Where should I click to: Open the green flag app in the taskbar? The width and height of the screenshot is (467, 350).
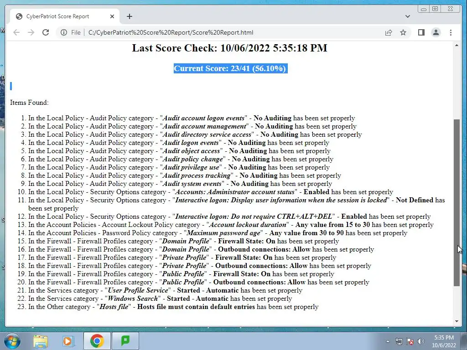[x=125, y=341]
